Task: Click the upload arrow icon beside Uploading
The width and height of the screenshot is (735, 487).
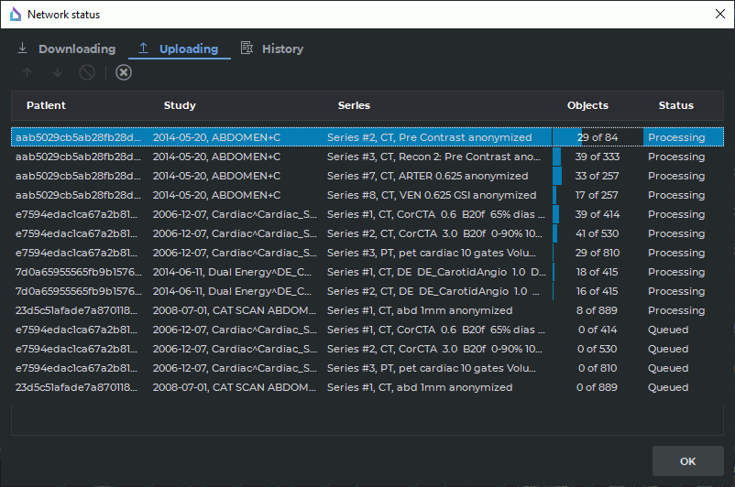Action: pyautogui.click(x=144, y=49)
